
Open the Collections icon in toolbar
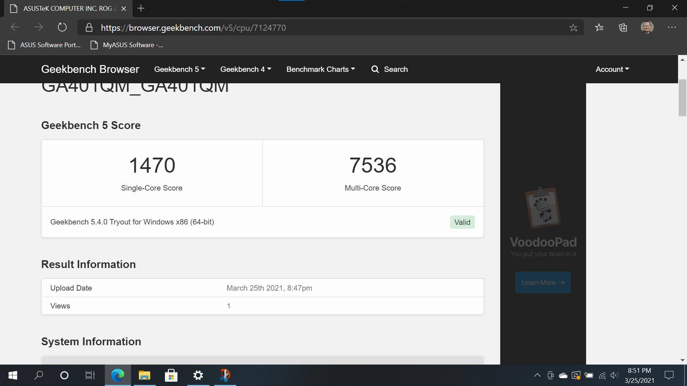click(x=623, y=28)
